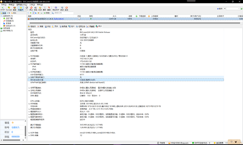Collapse the global download speed row
Image resolution: width=243 pixels, height=145 pixels.
[x=29, y=88]
